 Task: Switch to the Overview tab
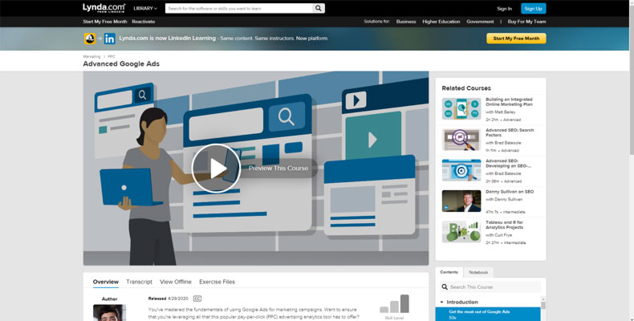pos(105,282)
